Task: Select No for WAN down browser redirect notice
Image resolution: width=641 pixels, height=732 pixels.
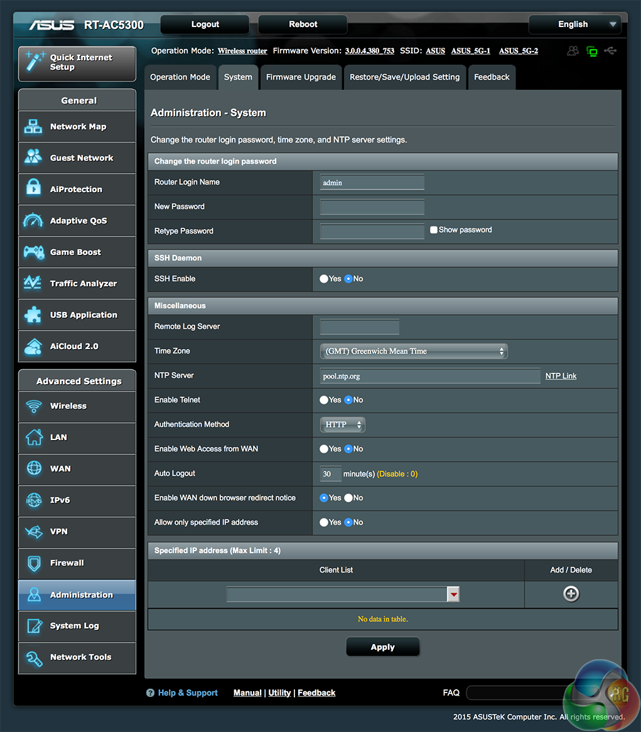Action: (x=348, y=498)
